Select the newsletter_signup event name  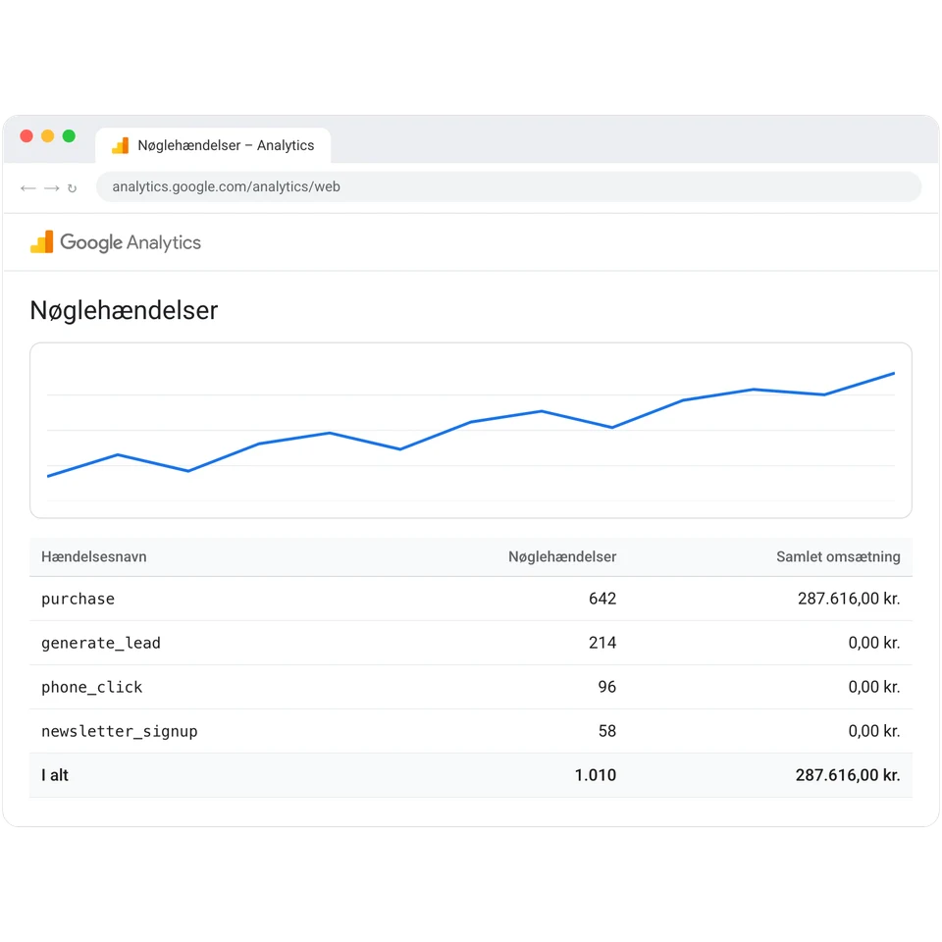pyautogui.click(x=120, y=731)
